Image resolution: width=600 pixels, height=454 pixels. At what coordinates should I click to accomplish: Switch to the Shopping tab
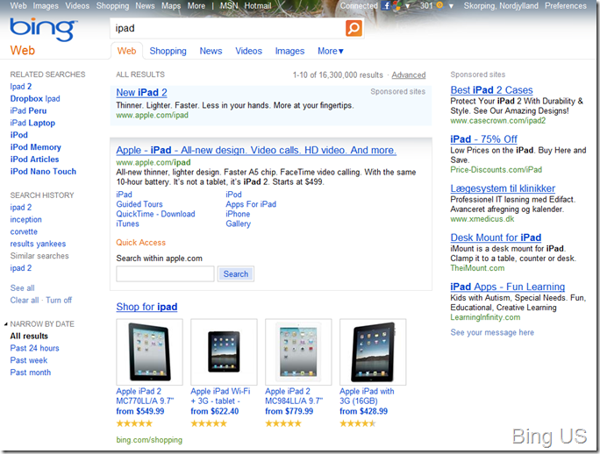tap(168, 51)
